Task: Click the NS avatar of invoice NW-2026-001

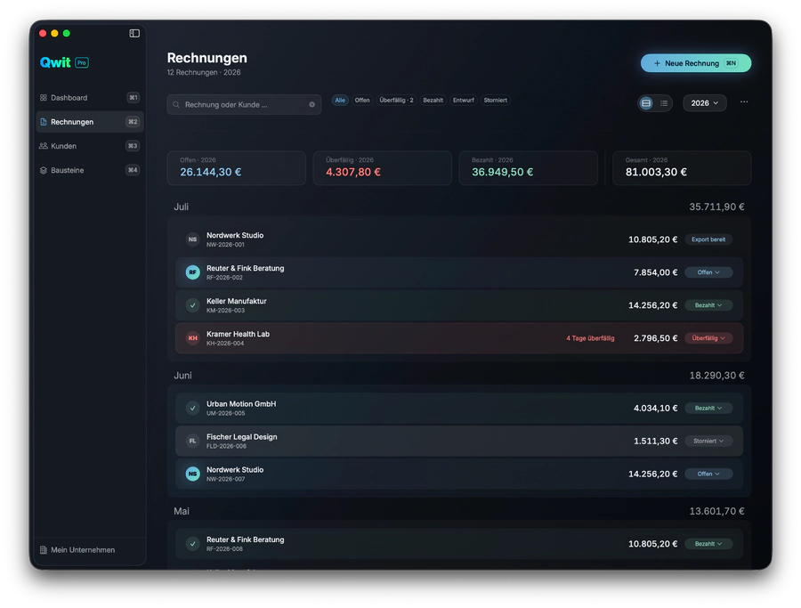Action: [x=192, y=239]
